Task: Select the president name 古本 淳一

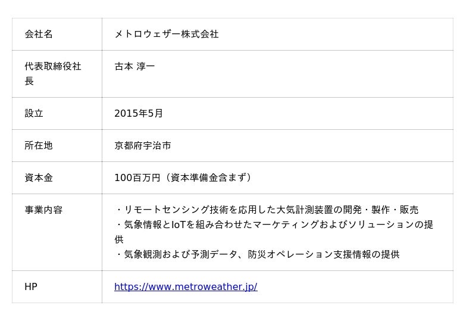Action: click(135, 66)
